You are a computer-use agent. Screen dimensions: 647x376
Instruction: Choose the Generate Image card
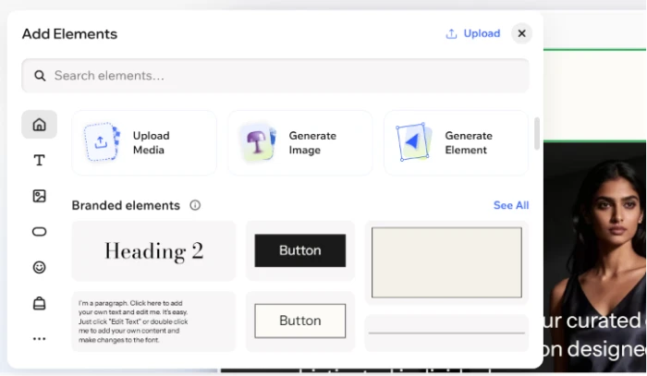tap(300, 142)
